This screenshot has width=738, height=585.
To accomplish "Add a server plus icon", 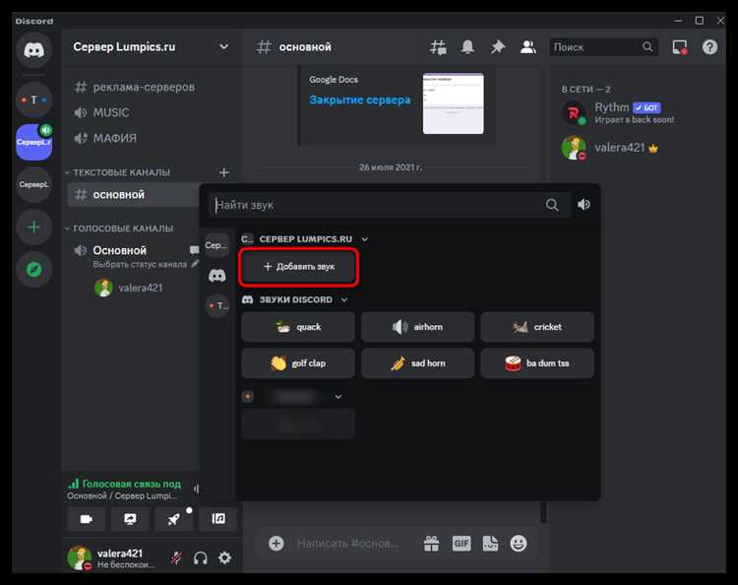I will pyautogui.click(x=33, y=227).
